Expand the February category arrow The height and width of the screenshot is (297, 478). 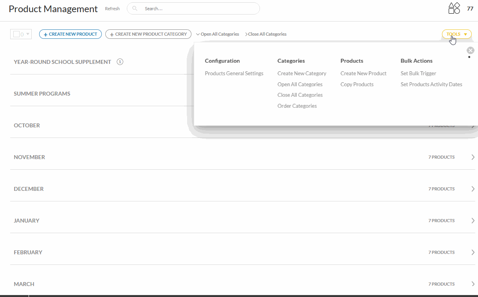click(473, 252)
